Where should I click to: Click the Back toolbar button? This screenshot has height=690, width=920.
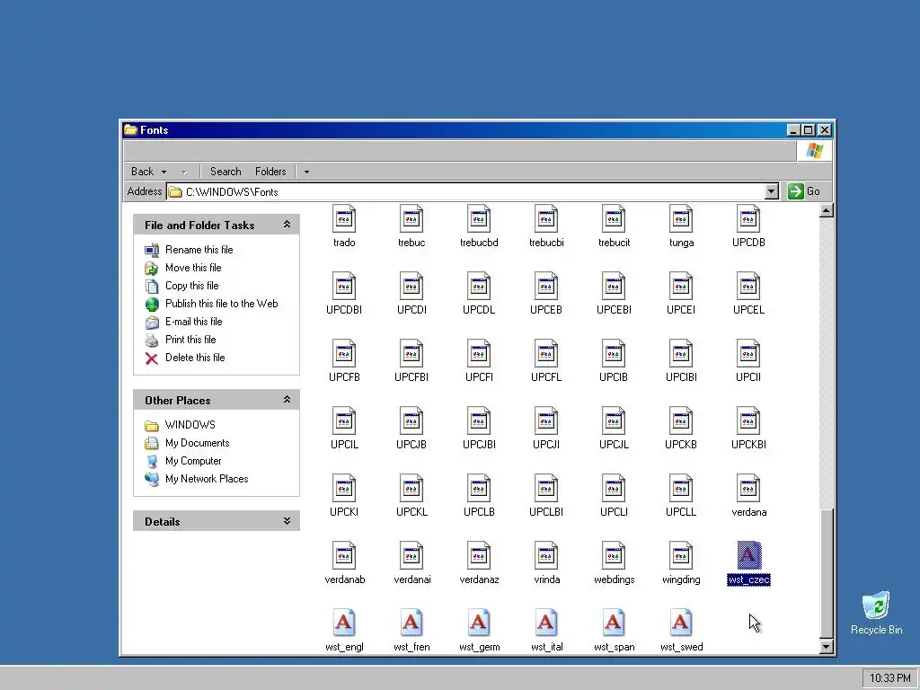click(142, 172)
